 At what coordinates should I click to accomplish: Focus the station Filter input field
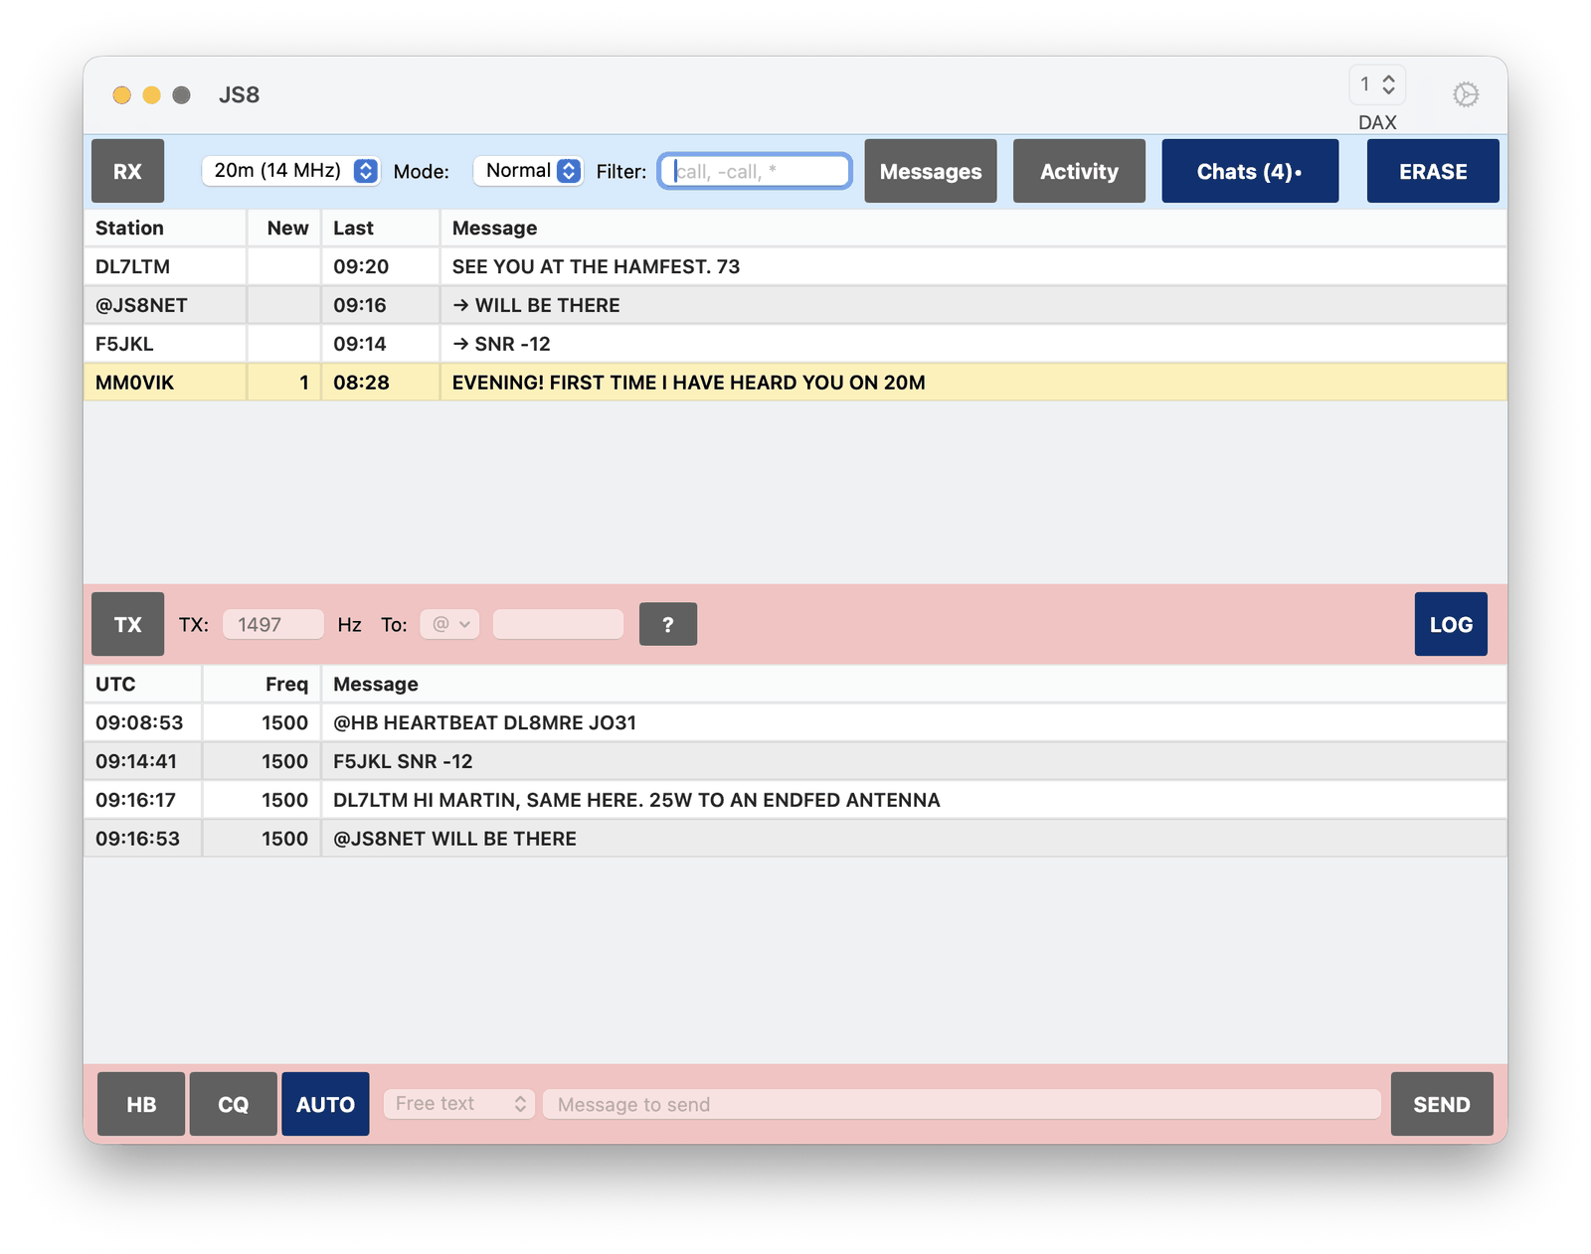coord(755,171)
